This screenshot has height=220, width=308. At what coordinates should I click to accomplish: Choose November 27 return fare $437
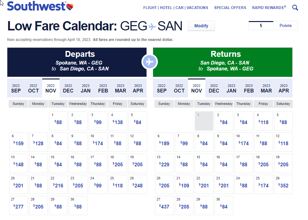(x=164, y=205)
